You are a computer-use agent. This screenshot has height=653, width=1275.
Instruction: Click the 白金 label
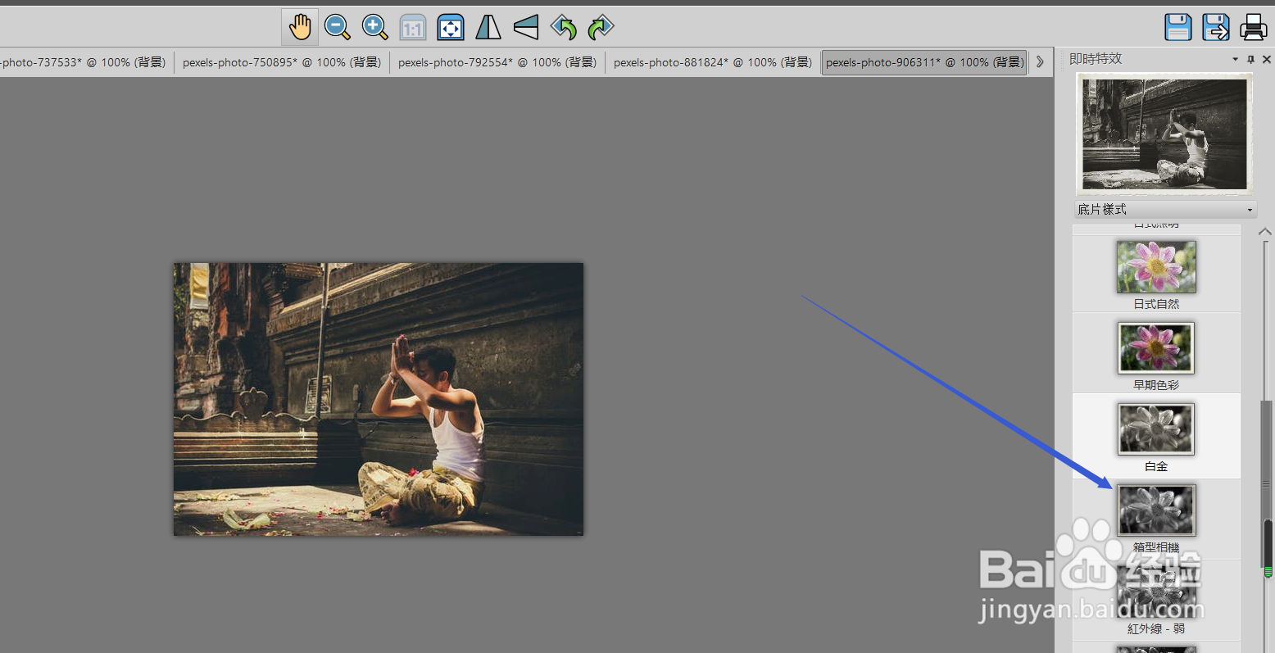pos(1156,466)
